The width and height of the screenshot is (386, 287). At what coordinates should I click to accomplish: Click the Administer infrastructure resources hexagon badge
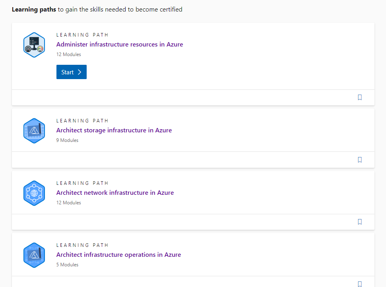[34, 45]
